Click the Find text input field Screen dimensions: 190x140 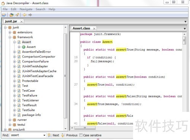click(x=27, y=135)
